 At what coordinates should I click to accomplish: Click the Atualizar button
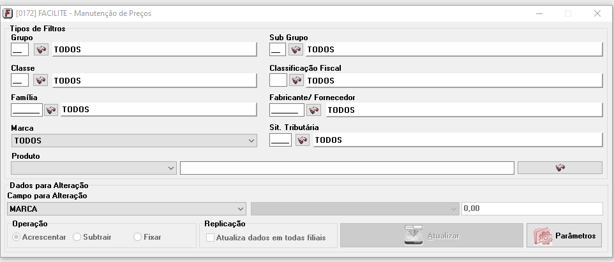431,236
